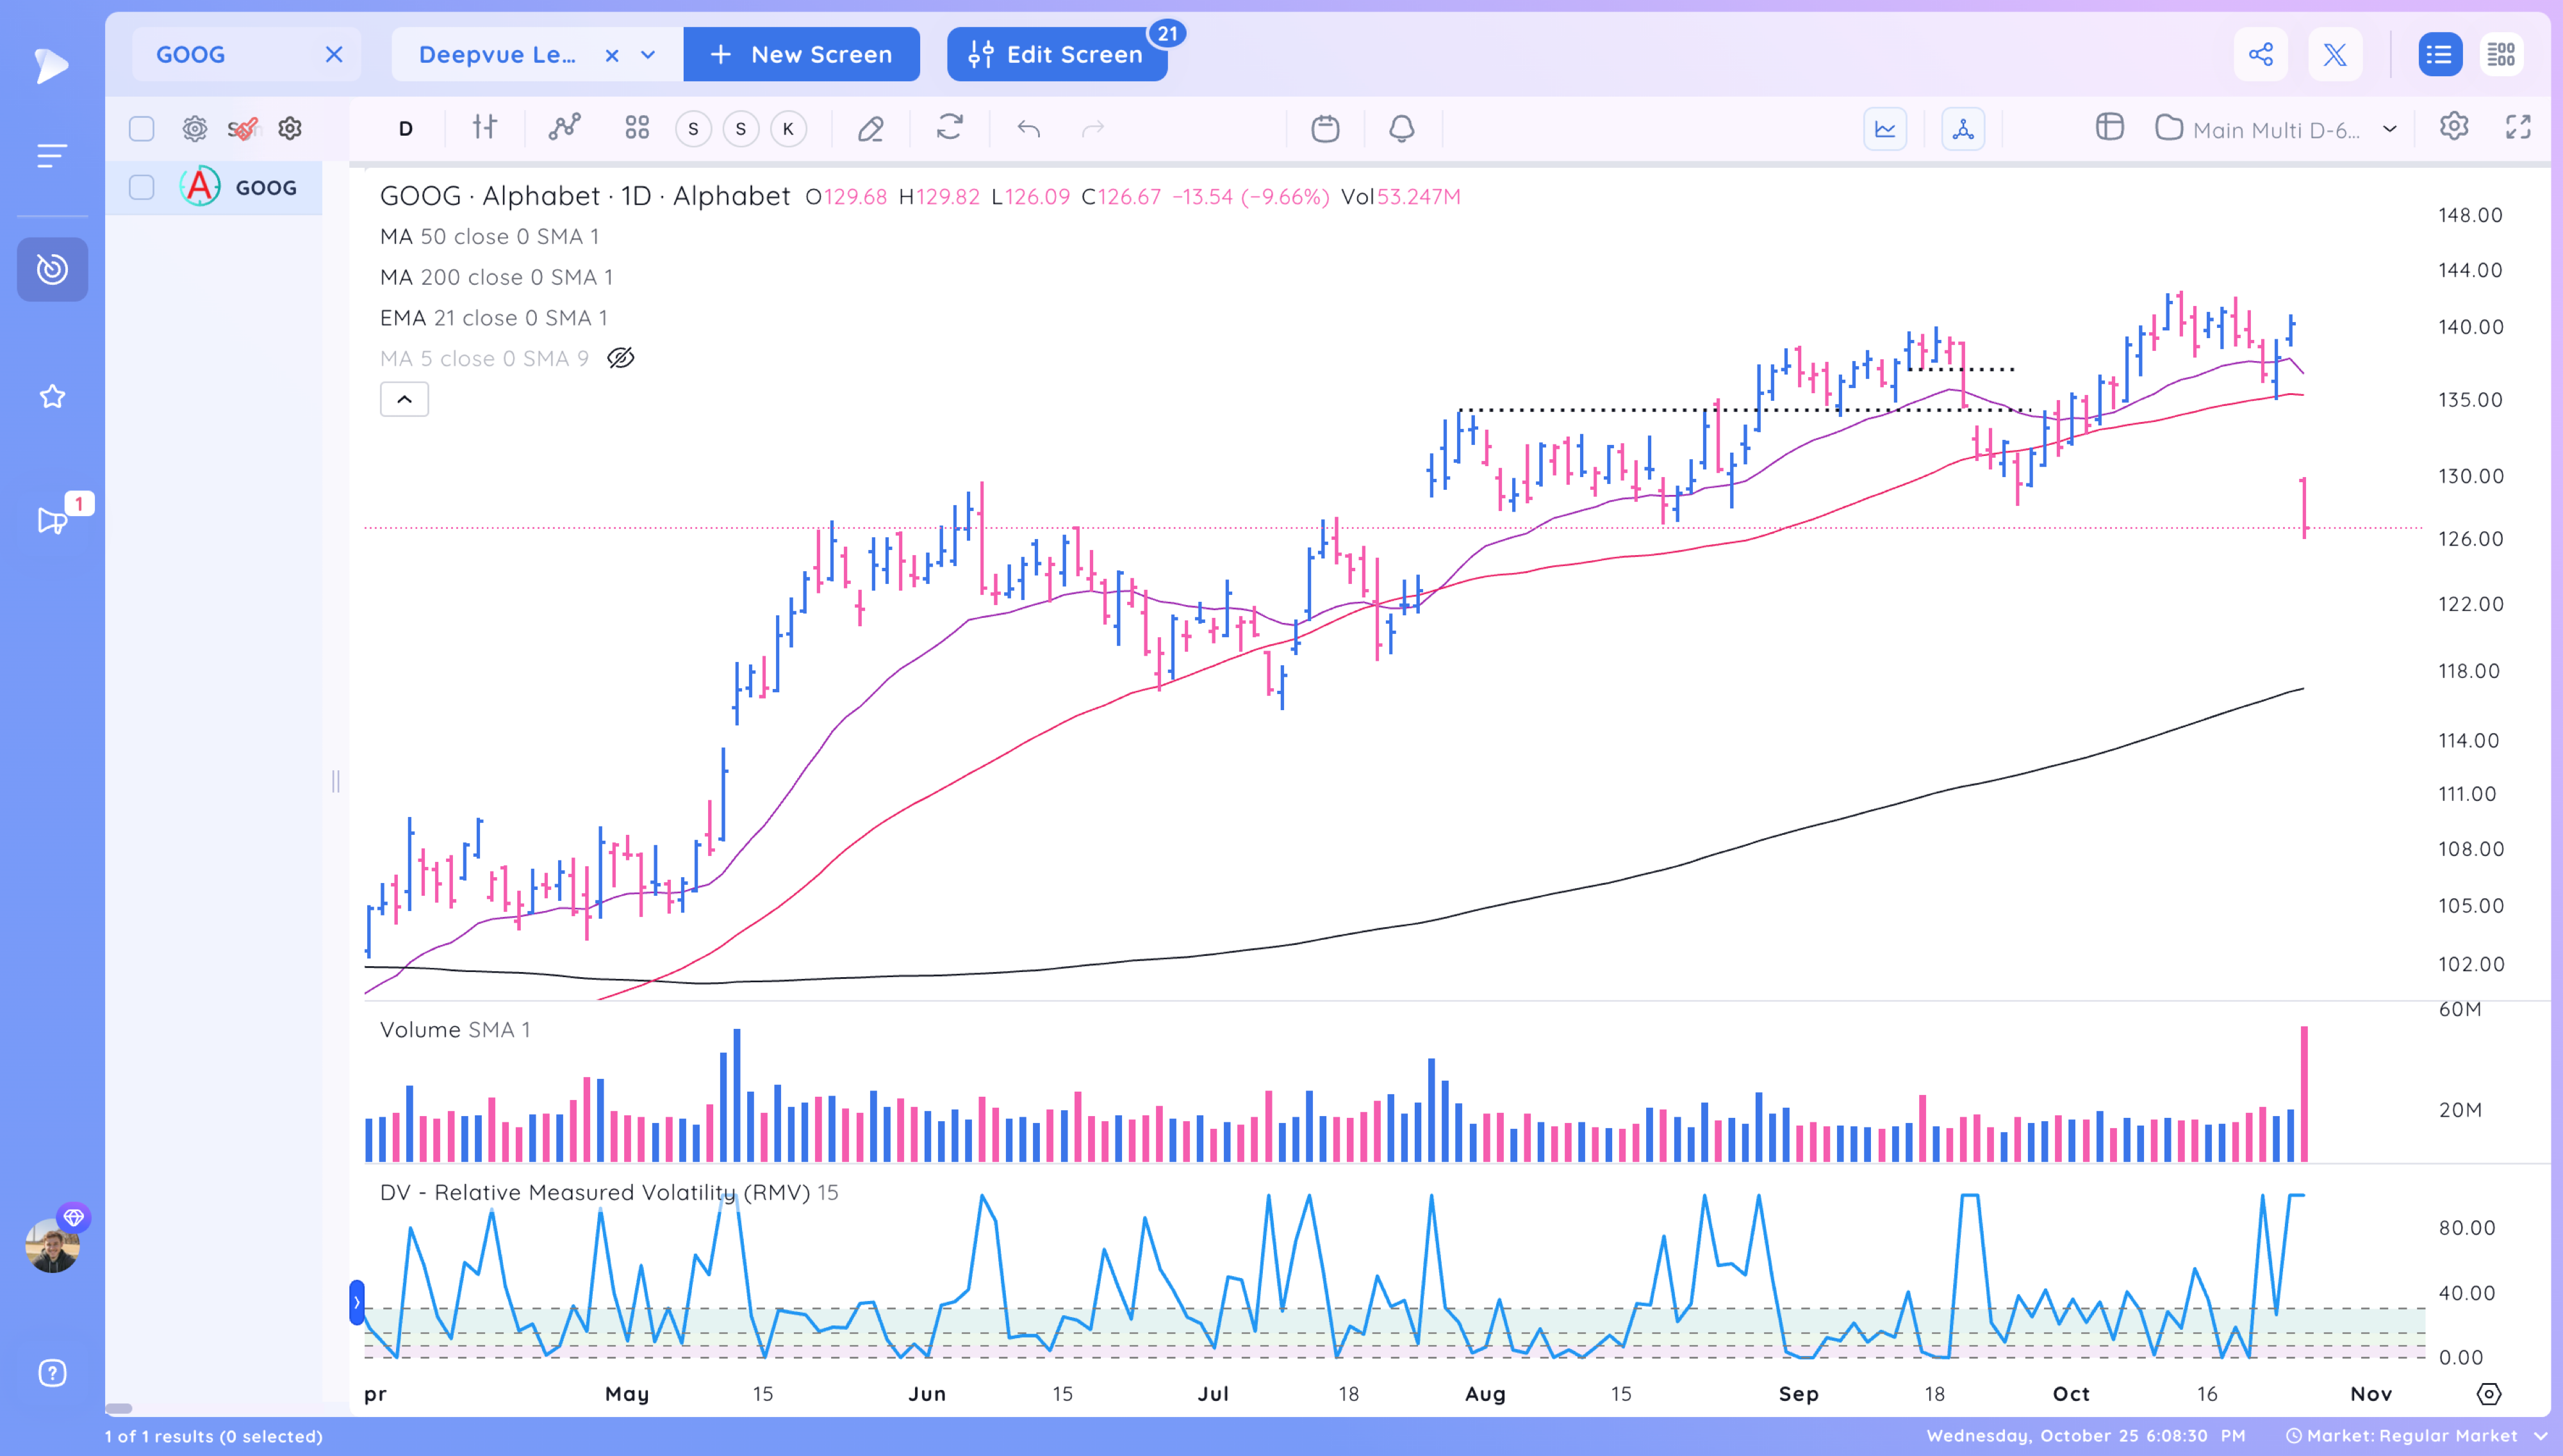Image resolution: width=2563 pixels, height=1456 pixels.
Task: Enter fullscreen chart mode
Action: 2518,127
